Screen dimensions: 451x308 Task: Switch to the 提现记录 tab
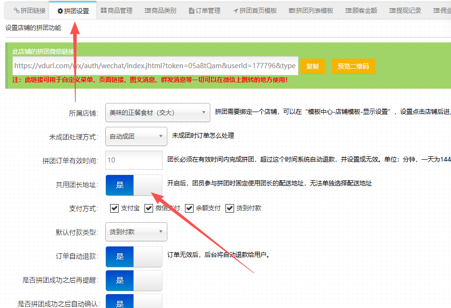[406, 10]
